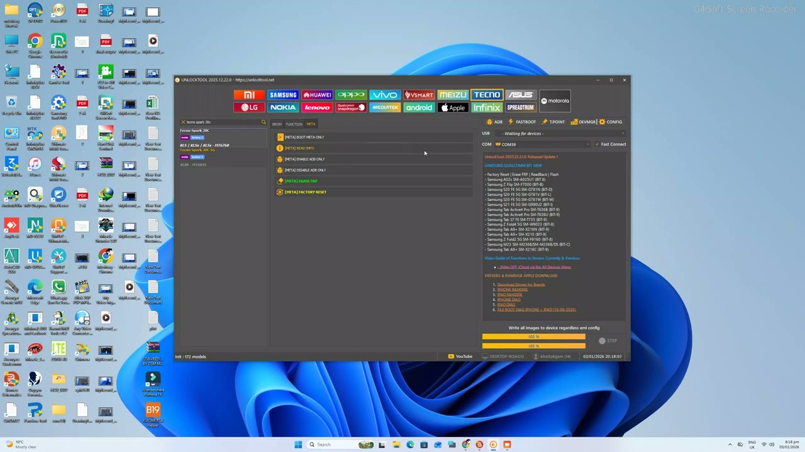
Task: Launch DEVMGR device manager
Action: [x=583, y=122]
